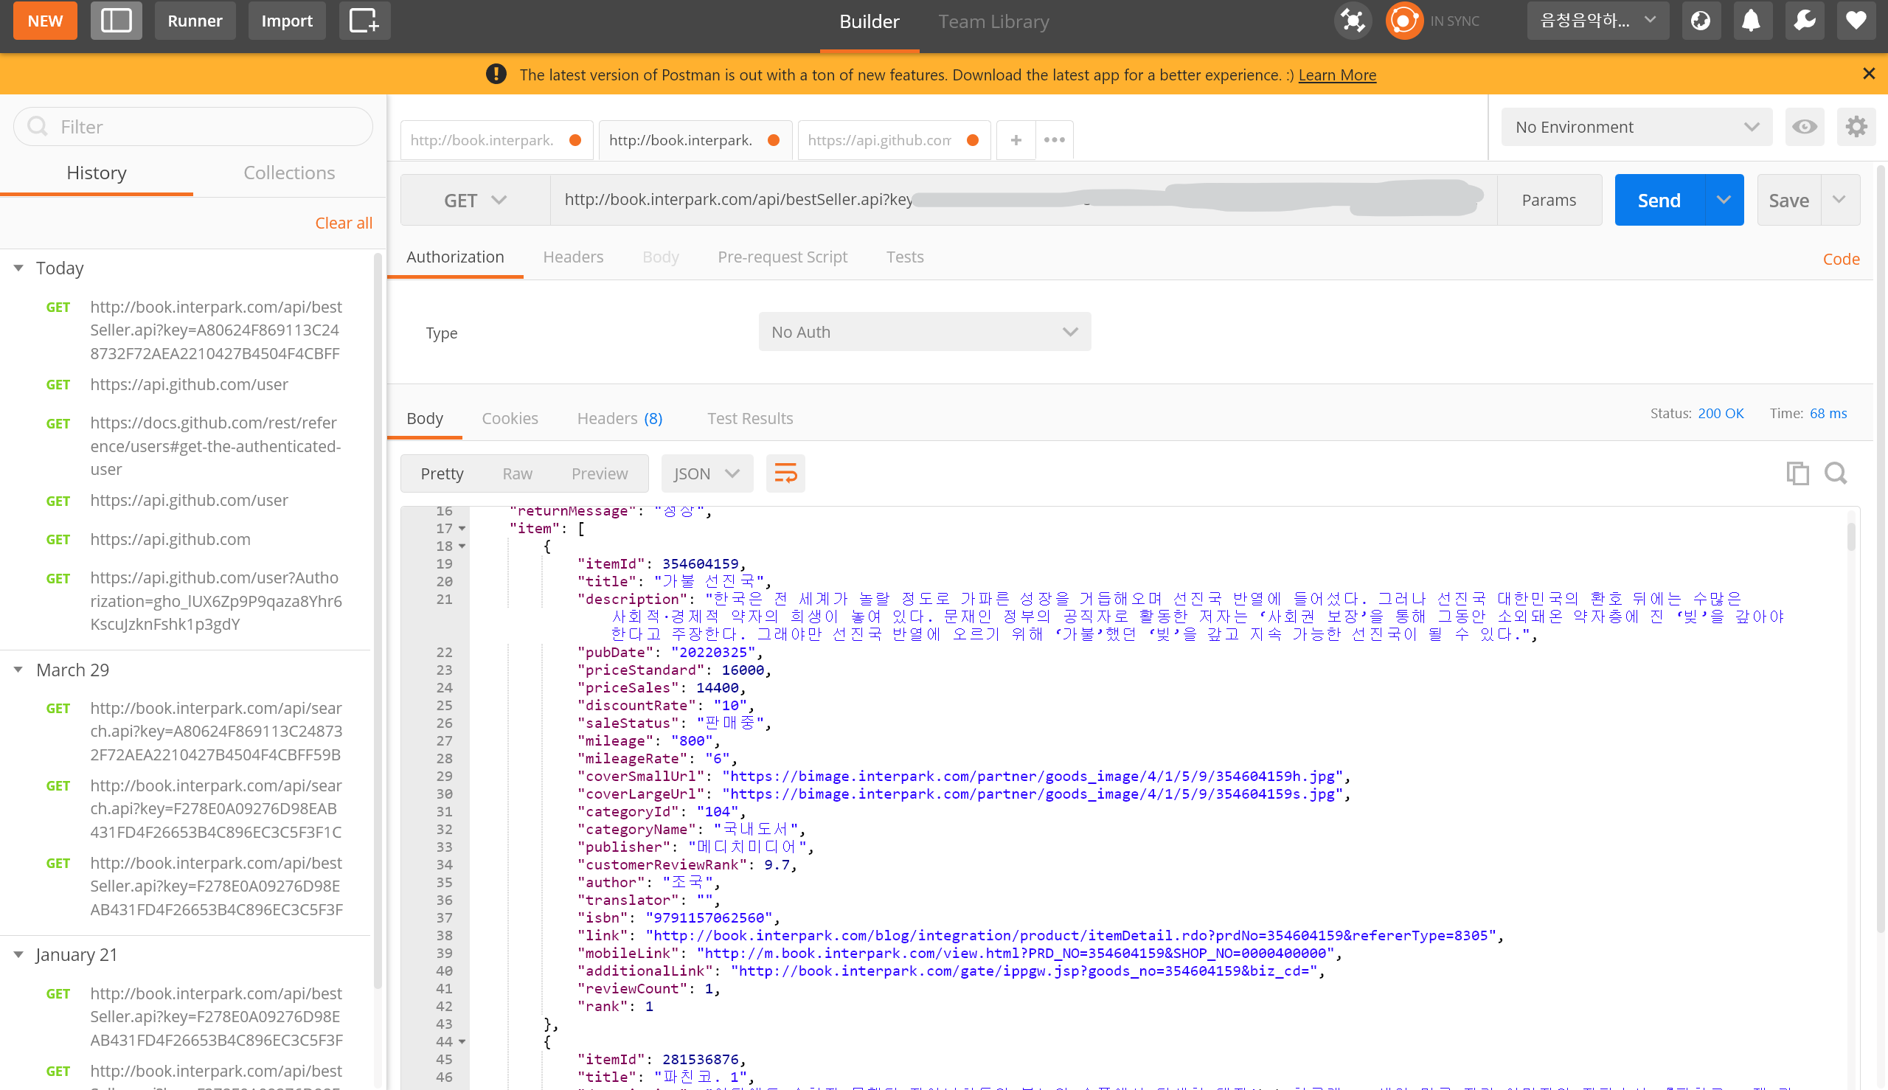Screen dimensions: 1888x1090
Task: Open the Test Results tab
Action: click(x=750, y=417)
